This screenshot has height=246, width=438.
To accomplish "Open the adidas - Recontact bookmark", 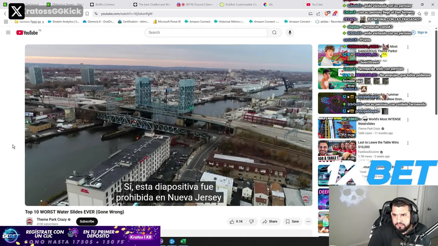I will coord(331,22).
